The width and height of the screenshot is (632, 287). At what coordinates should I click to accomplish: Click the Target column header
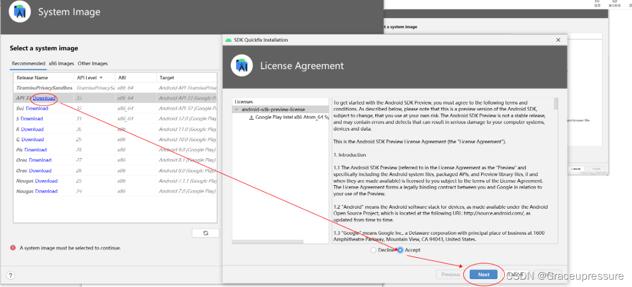coord(187,78)
